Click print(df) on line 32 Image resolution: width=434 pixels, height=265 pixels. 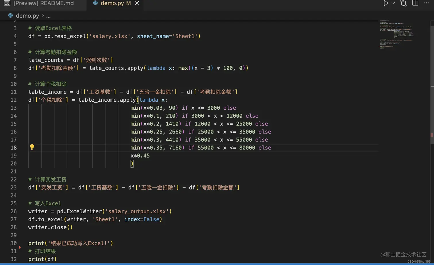pyautogui.click(x=42, y=259)
